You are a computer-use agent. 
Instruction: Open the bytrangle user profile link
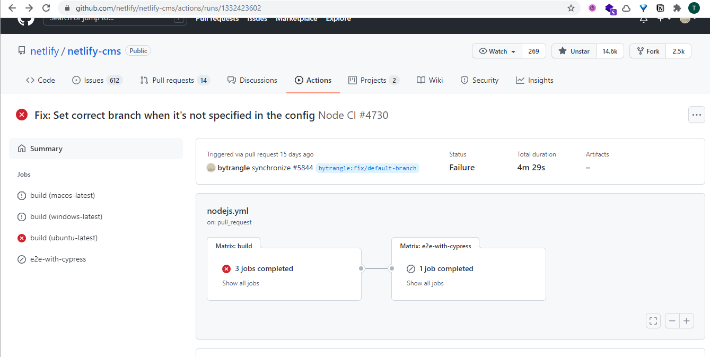[233, 168]
